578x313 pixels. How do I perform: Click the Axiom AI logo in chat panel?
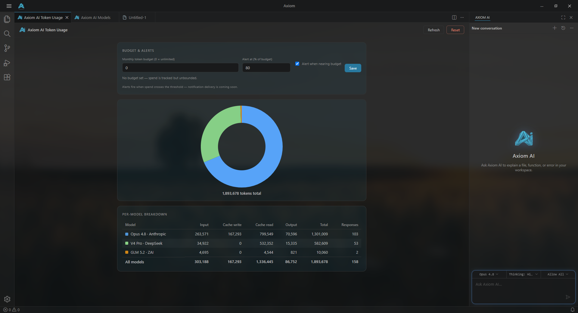(524, 138)
